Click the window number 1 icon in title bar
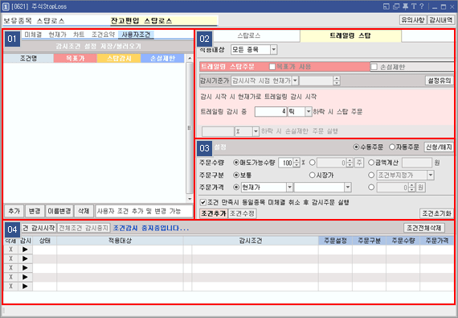458x318 pixels. [x=6, y=6]
